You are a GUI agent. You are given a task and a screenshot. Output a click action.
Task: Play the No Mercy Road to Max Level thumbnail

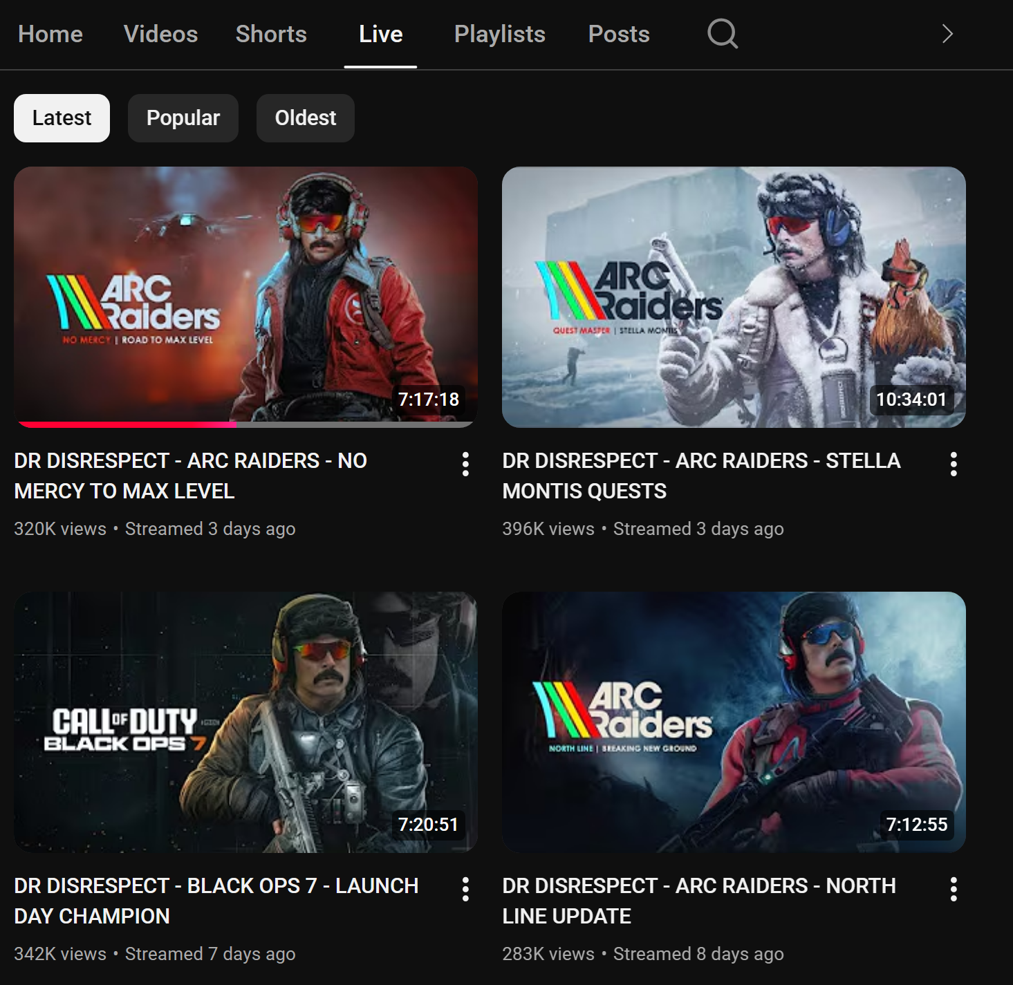(x=245, y=297)
